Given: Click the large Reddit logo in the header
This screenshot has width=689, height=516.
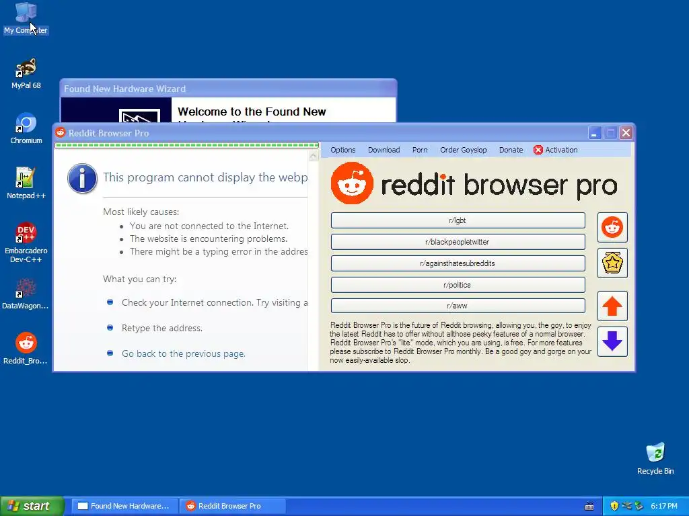Looking at the screenshot, I should coord(352,183).
